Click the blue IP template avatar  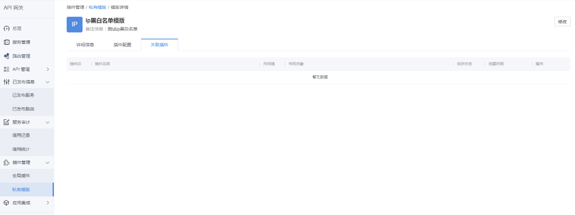(74, 24)
